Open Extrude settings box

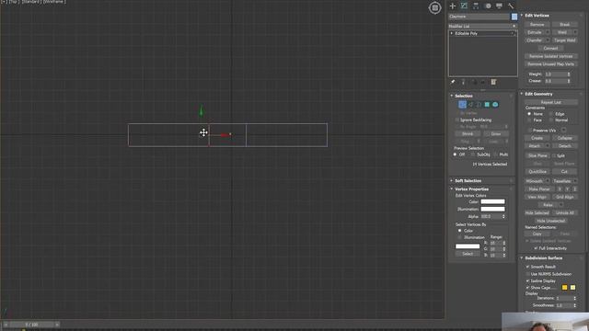[x=548, y=33]
